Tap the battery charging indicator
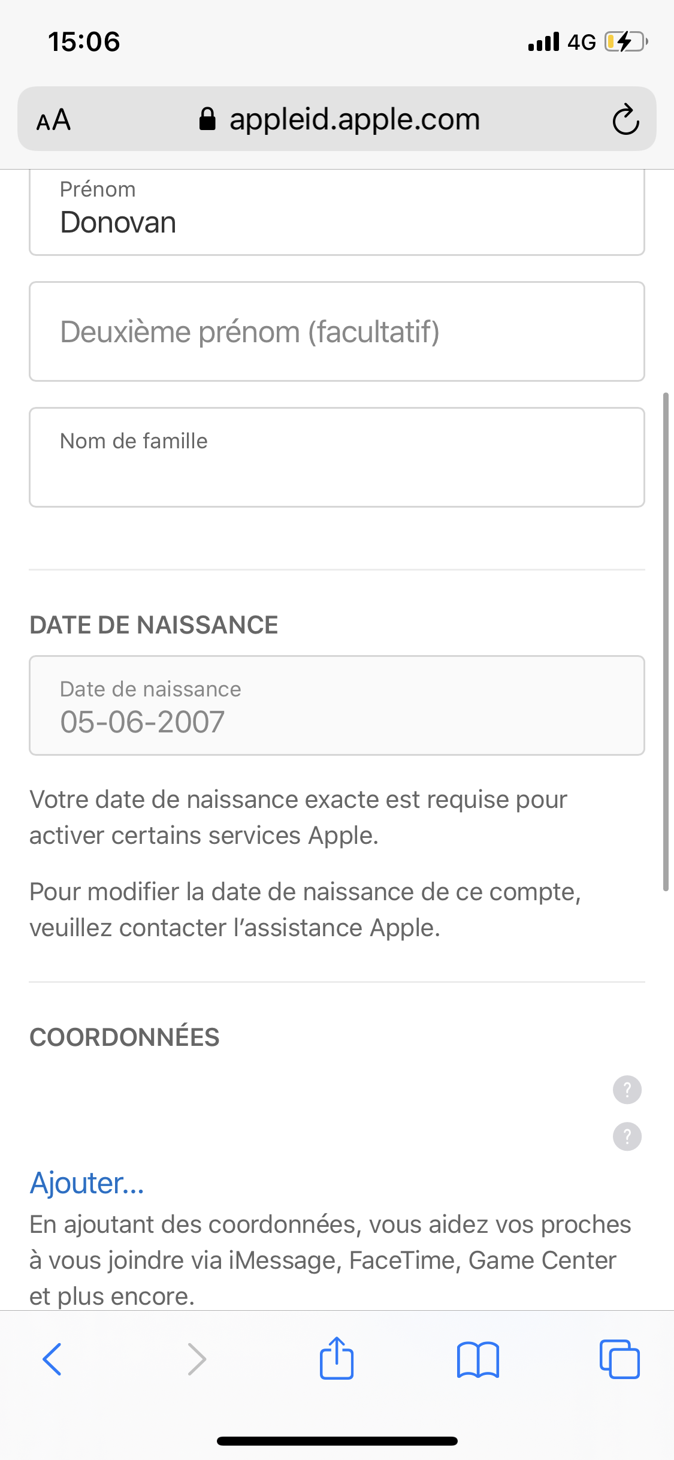This screenshot has width=674, height=1460. click(626, 42)
